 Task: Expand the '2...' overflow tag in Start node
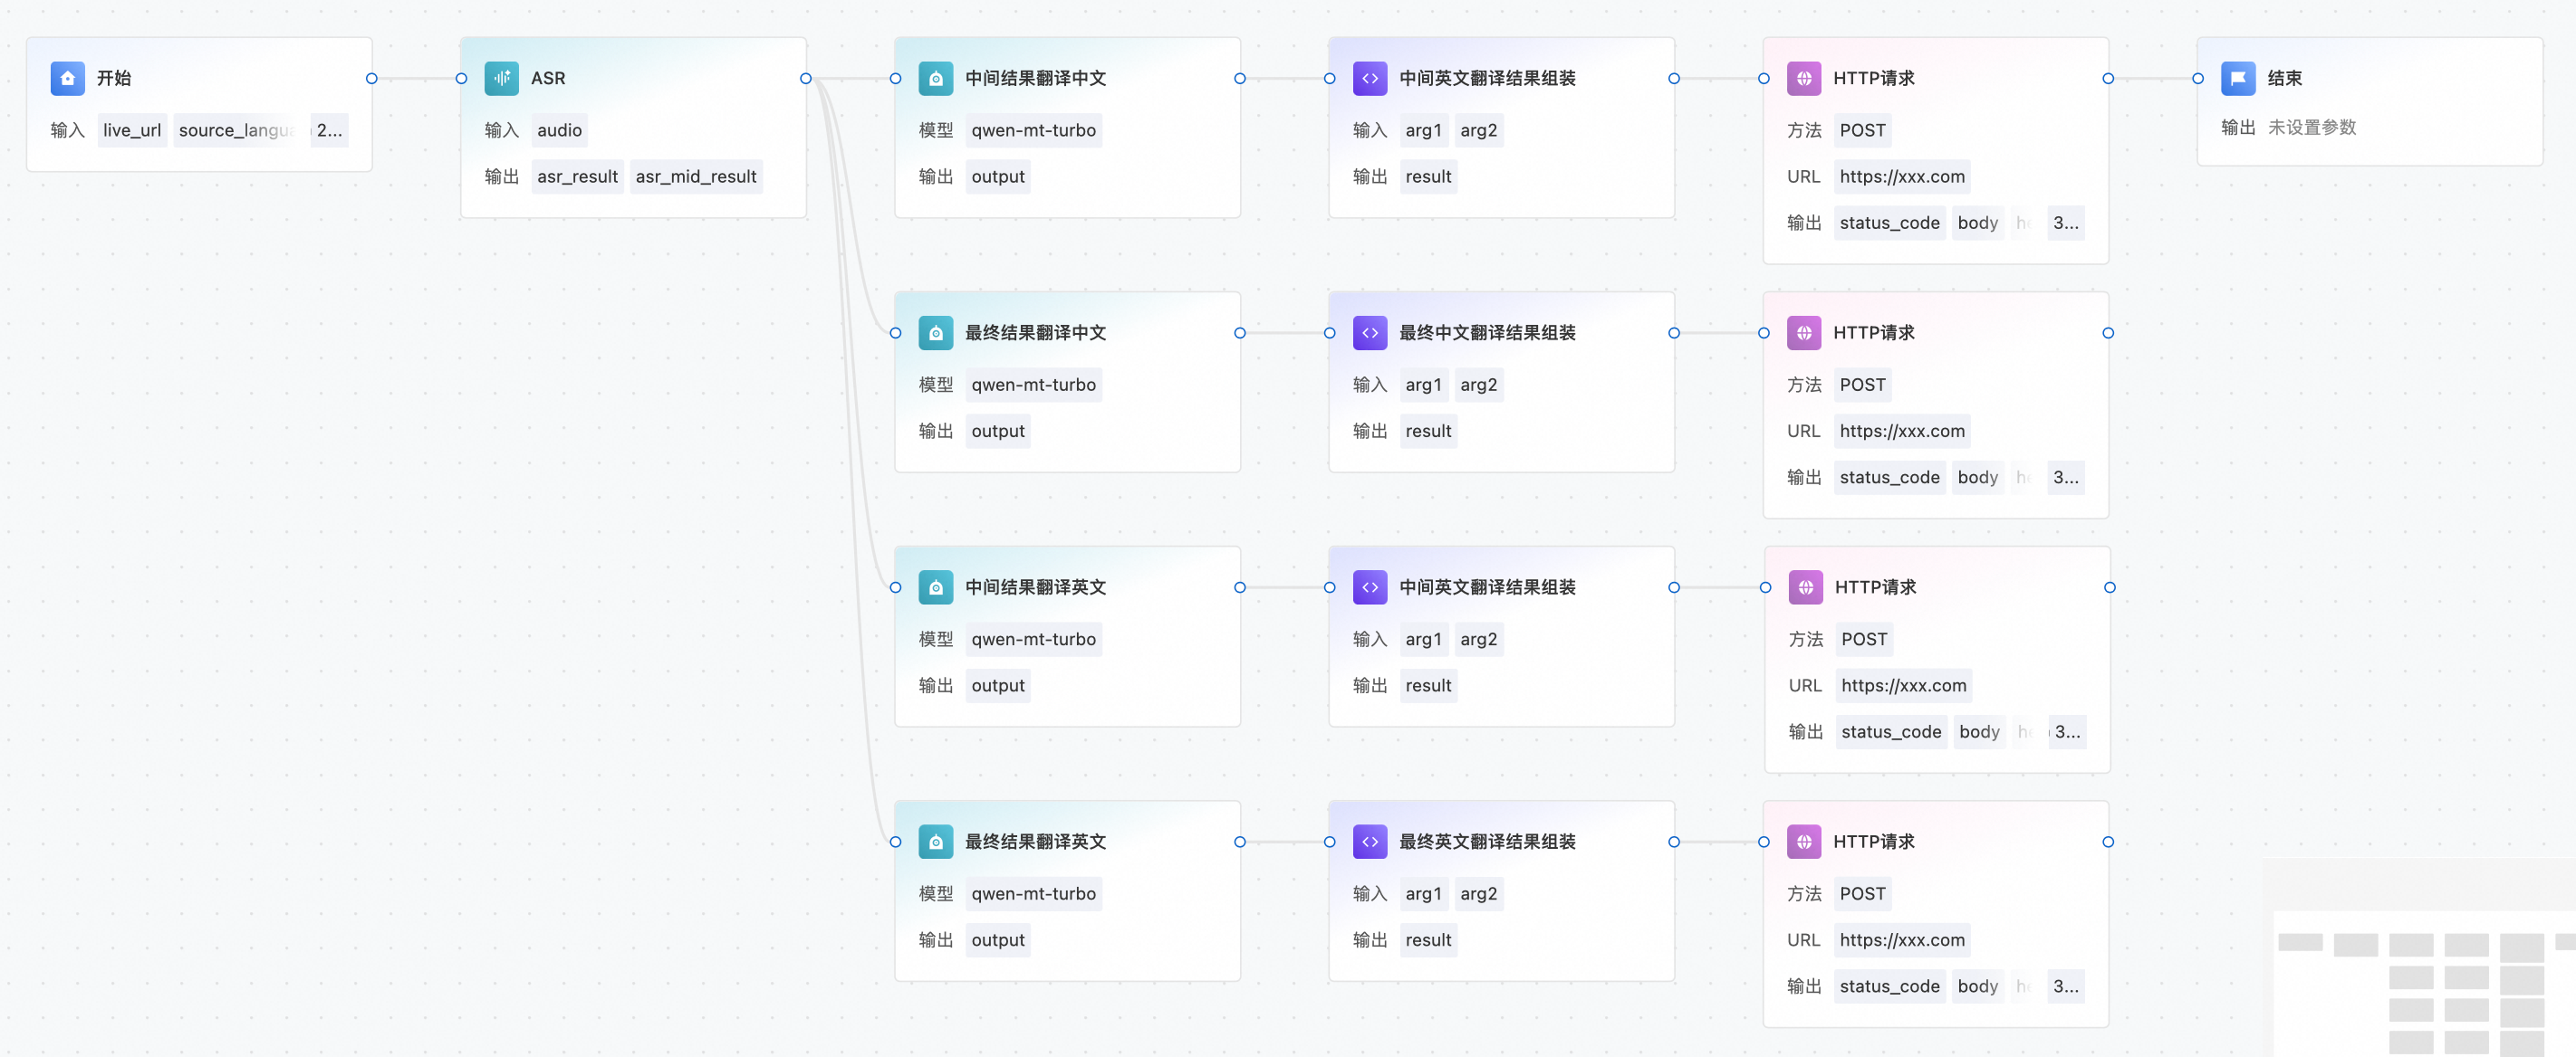coord(329,130)
